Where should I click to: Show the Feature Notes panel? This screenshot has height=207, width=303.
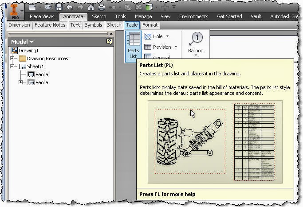[50, 25]
